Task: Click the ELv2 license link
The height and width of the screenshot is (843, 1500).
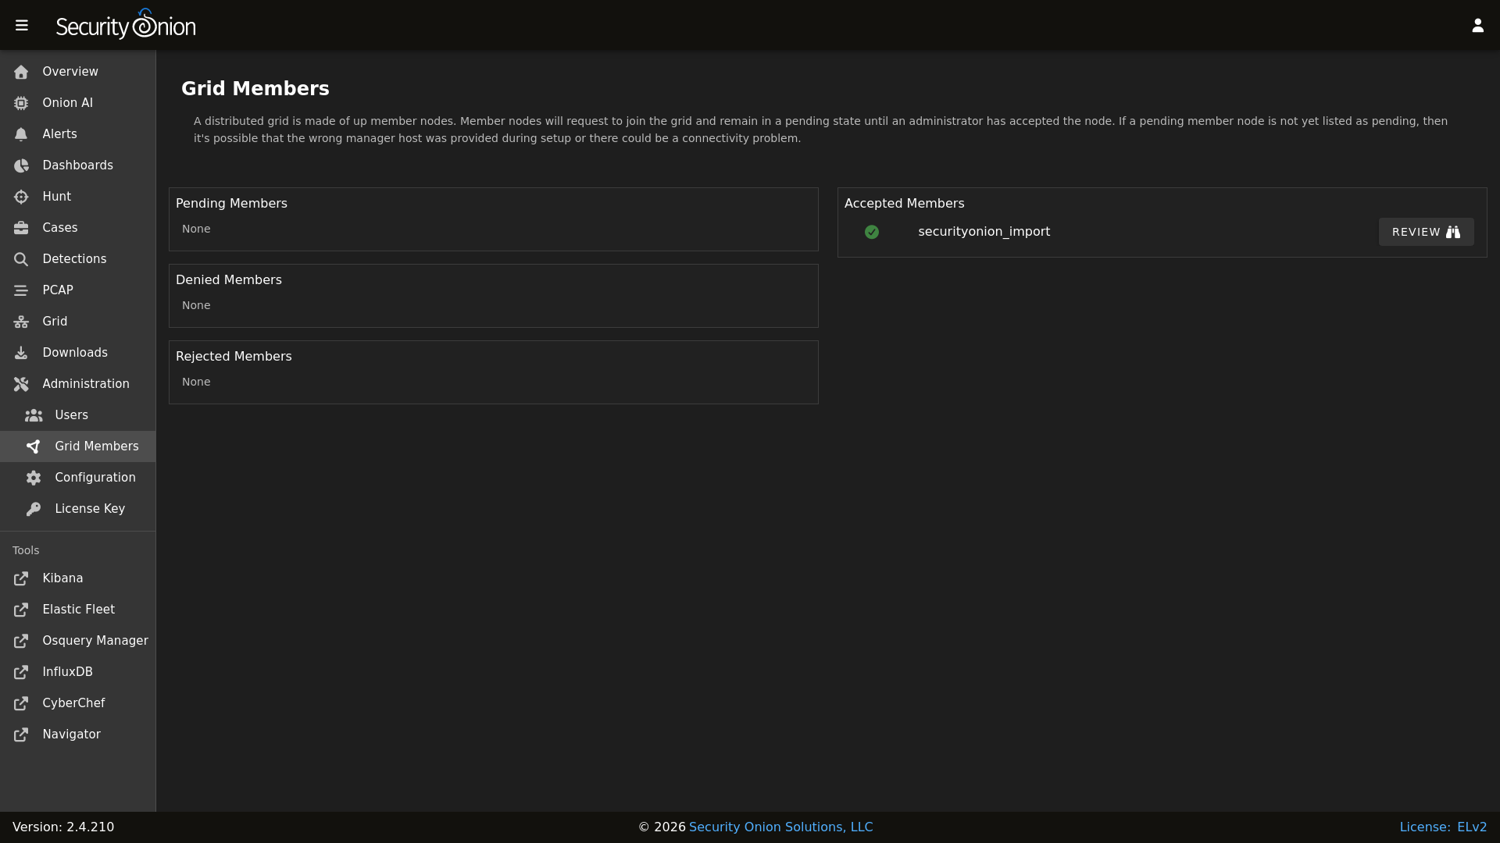Action: point(1471,827)
